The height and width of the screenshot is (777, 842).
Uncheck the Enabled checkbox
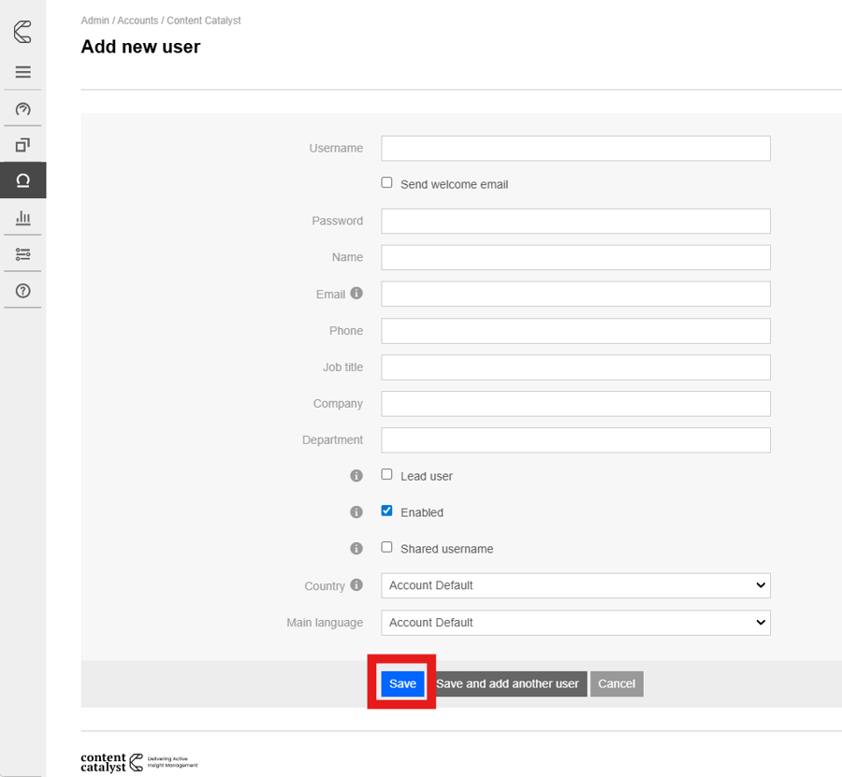coord(386,511)
